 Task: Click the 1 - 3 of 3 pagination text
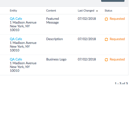[x=121, y=83]
